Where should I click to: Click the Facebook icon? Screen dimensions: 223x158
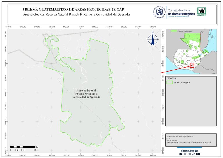click(181, 154)
